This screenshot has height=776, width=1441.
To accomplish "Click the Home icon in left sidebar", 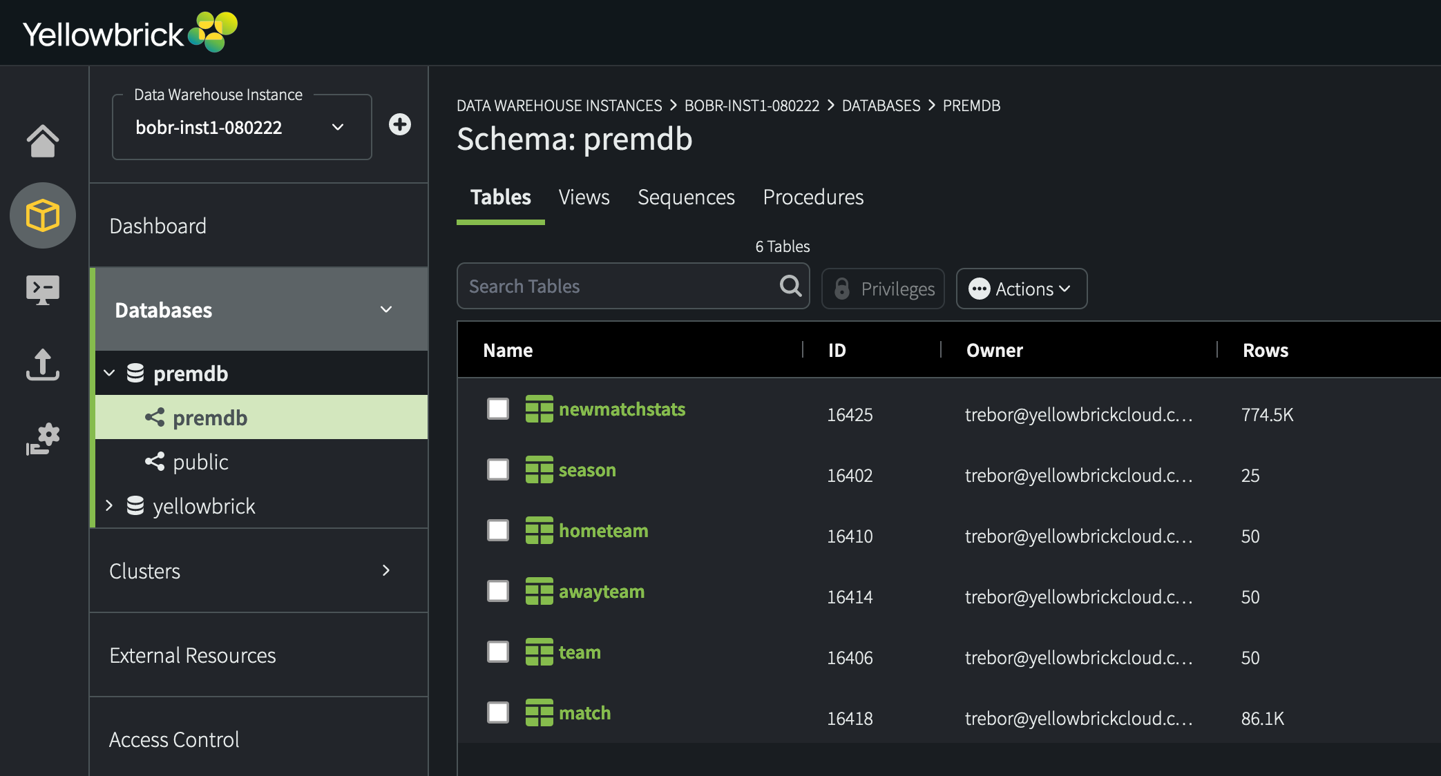I will 43,141.
